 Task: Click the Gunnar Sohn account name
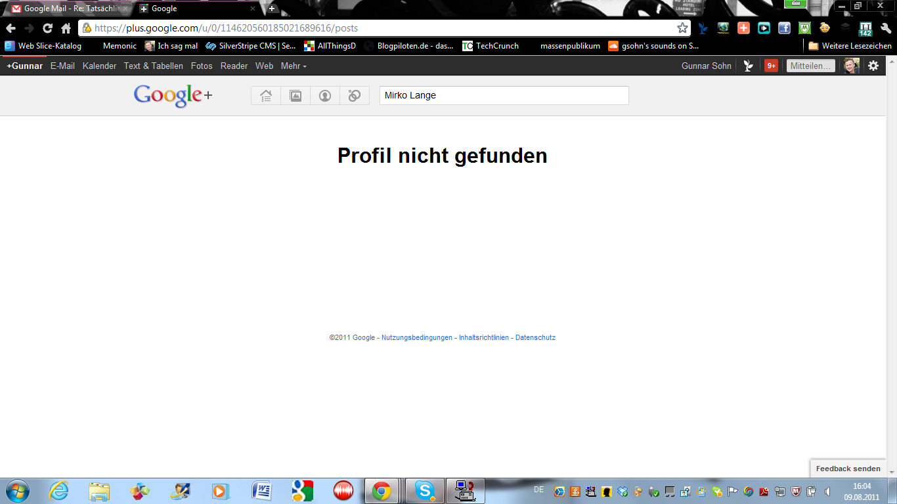coord(706,66)
